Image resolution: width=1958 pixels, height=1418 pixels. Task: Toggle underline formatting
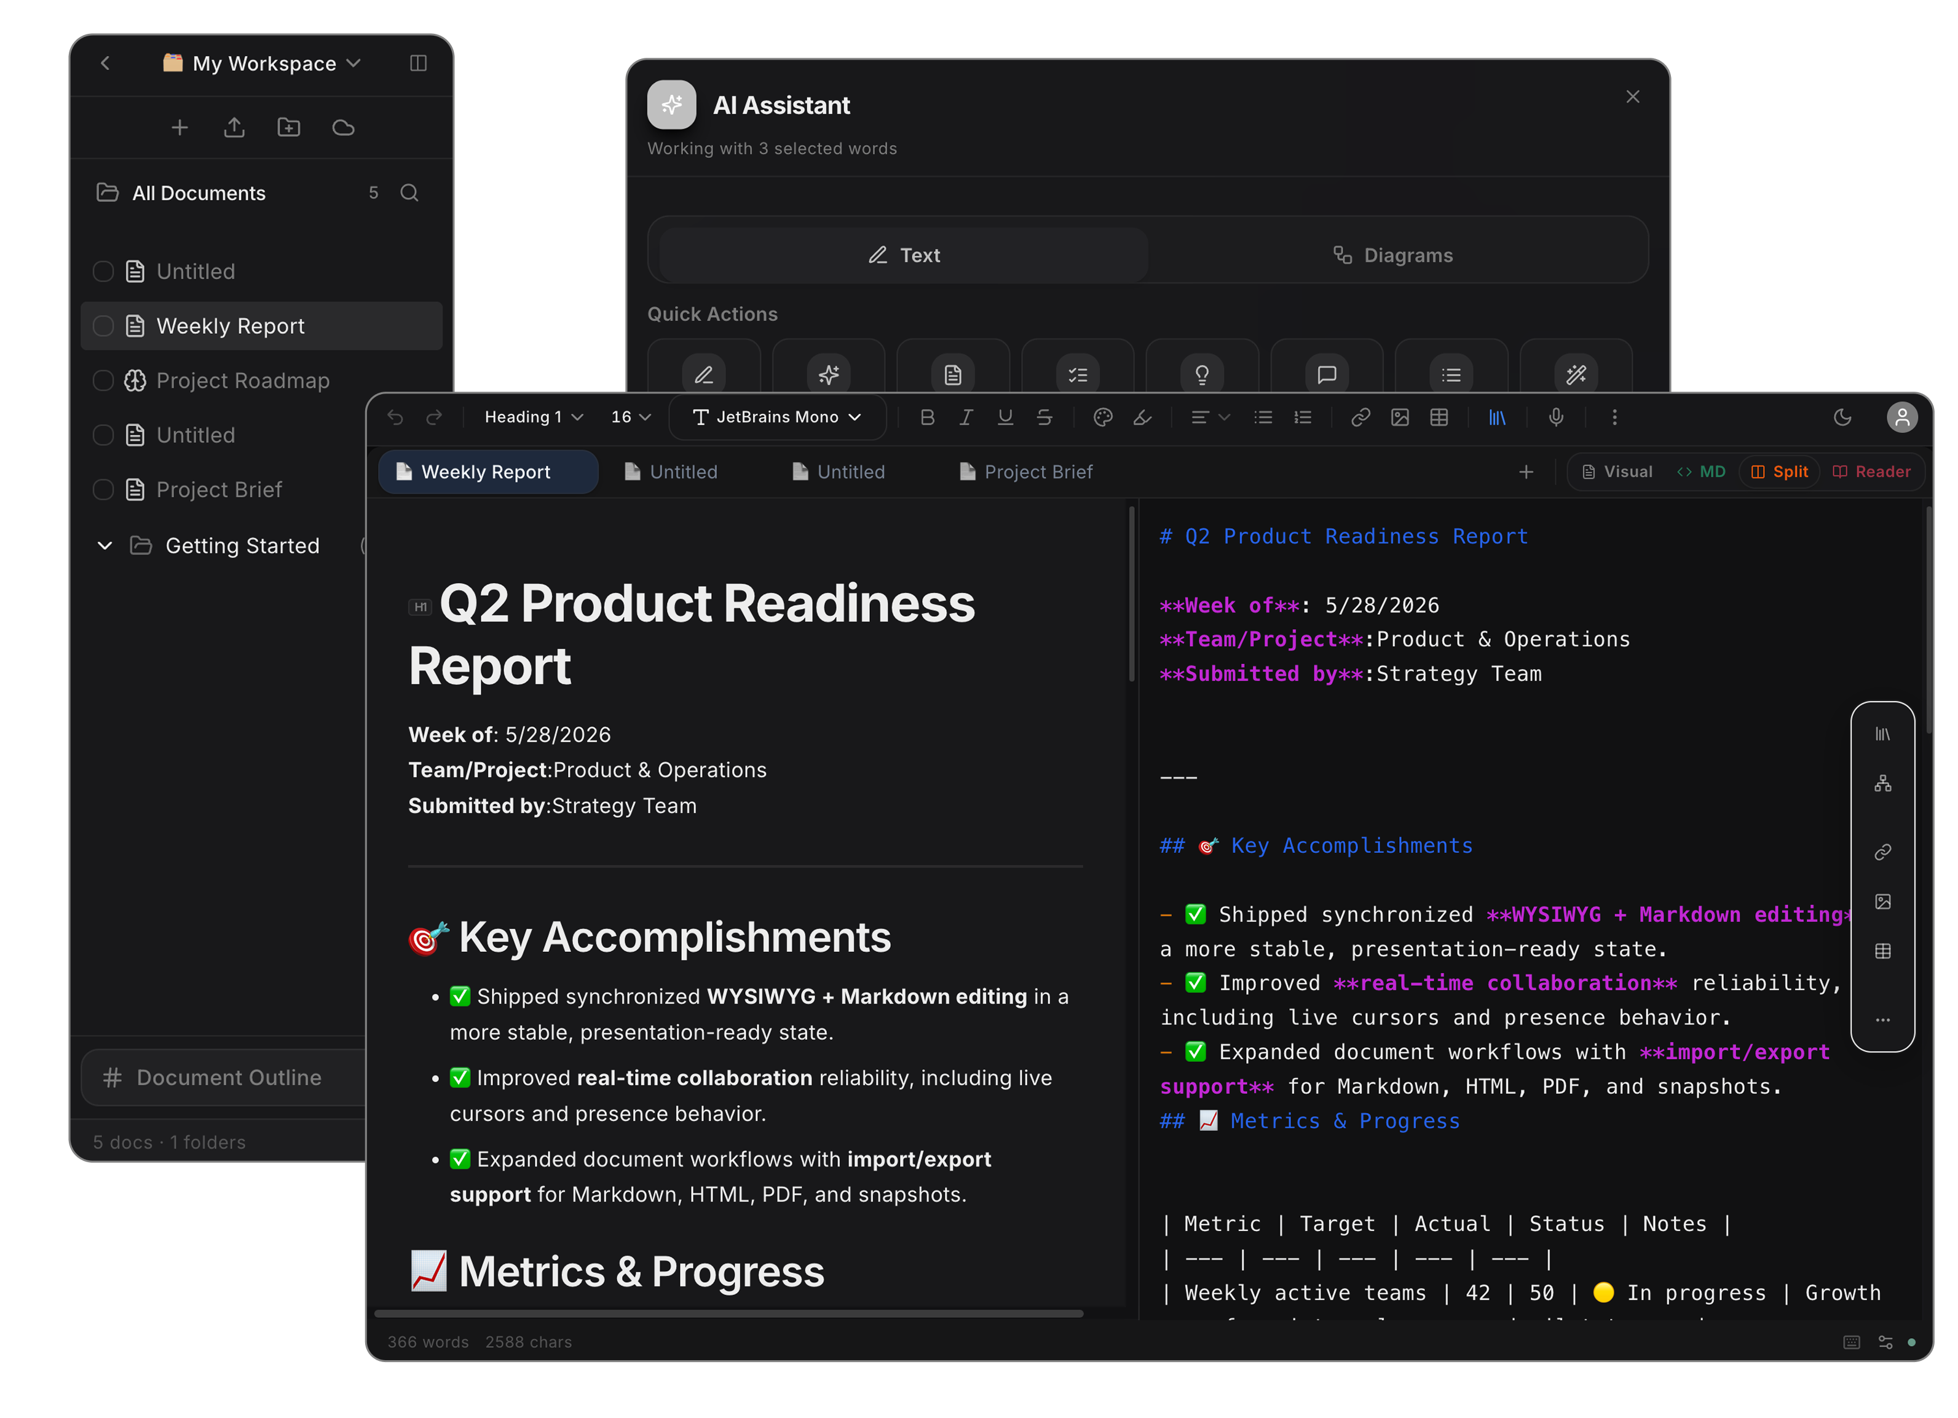click(x=1005, y=417)
